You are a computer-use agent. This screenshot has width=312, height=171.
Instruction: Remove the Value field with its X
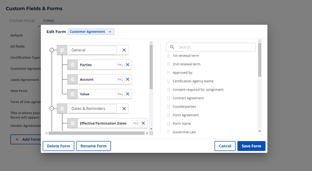click(x=128, y=94)
